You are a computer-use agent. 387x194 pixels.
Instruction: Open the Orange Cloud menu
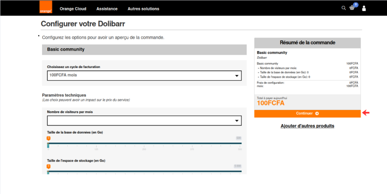73,9
